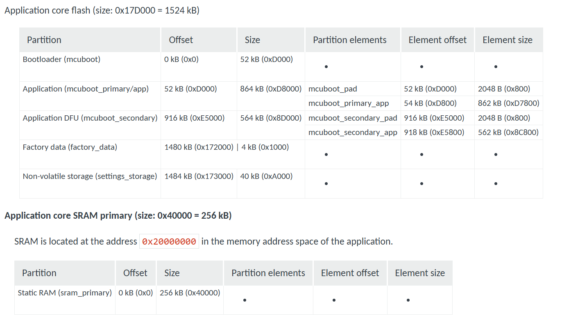This screenshot has width=562, height=318.
Task: Select the Non-volatile storage (settings_storage) cell
Action: click(x=90, y=176)
